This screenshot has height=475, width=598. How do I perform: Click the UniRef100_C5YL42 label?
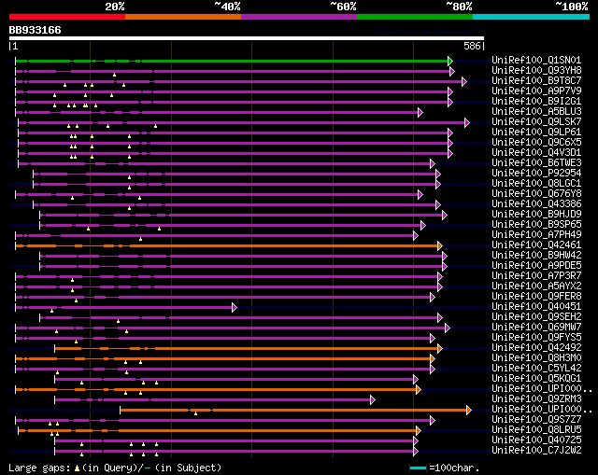click(x=536, y=369)
